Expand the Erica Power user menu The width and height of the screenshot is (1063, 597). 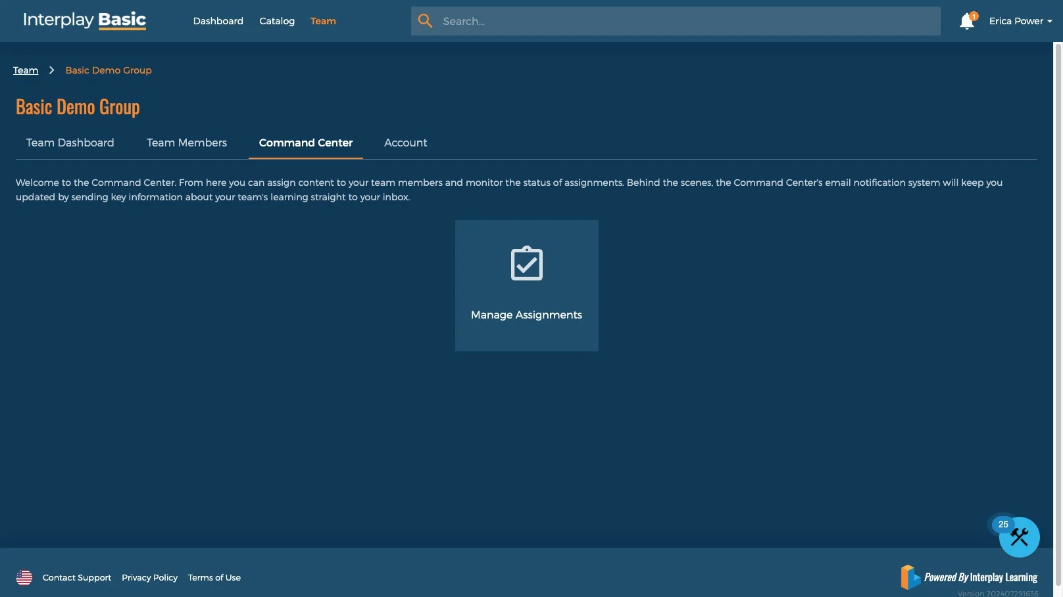click(x=1020, y=21)
